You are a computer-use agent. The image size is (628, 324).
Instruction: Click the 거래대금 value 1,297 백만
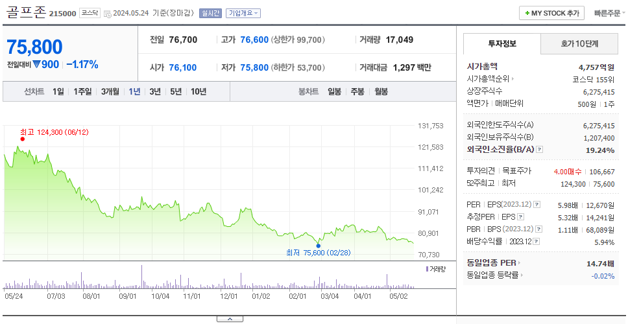click(412, 67)
